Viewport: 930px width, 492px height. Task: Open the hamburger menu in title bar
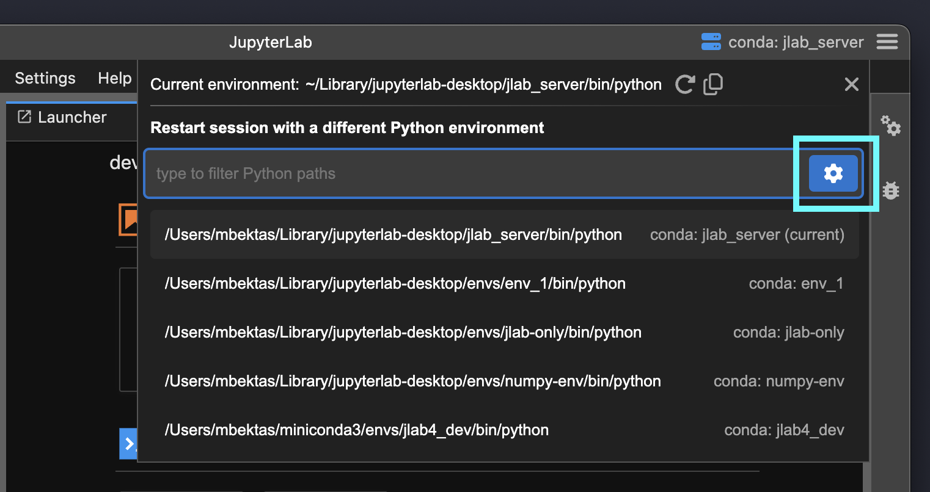[x=887, y=42]
